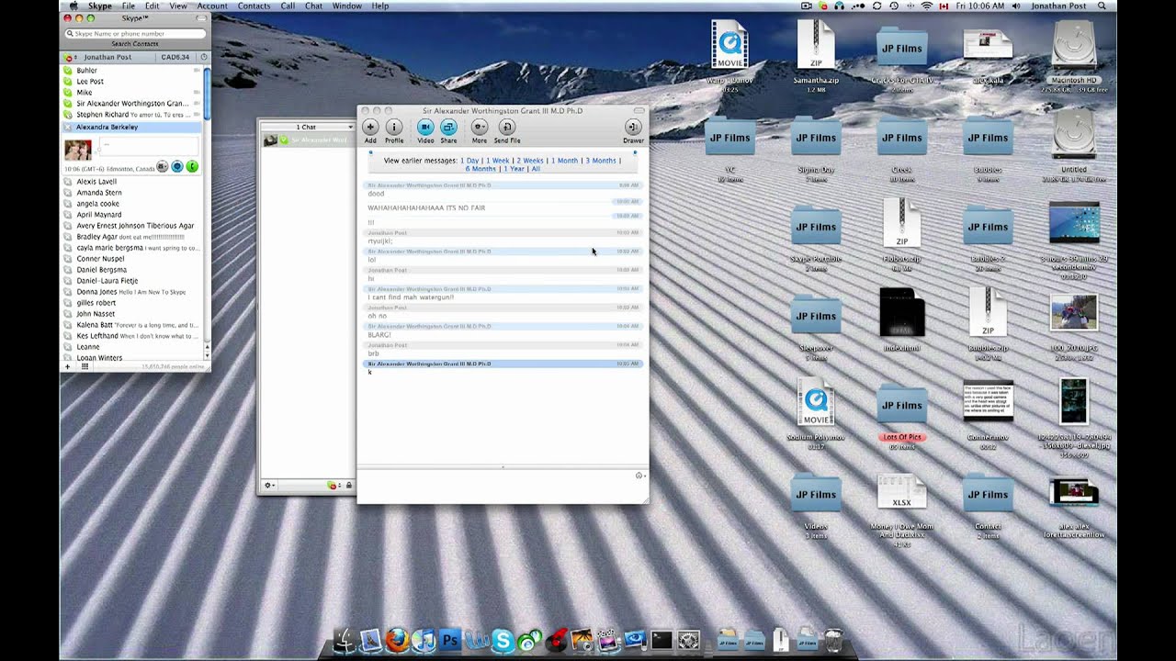Select contact Stephen Richard
The width and height of the screenshot is (1176, 661).
coord(131,115)
